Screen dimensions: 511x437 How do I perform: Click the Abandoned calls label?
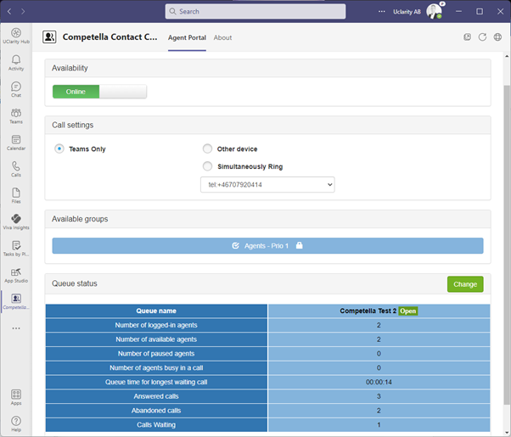(x=156, y=411)
